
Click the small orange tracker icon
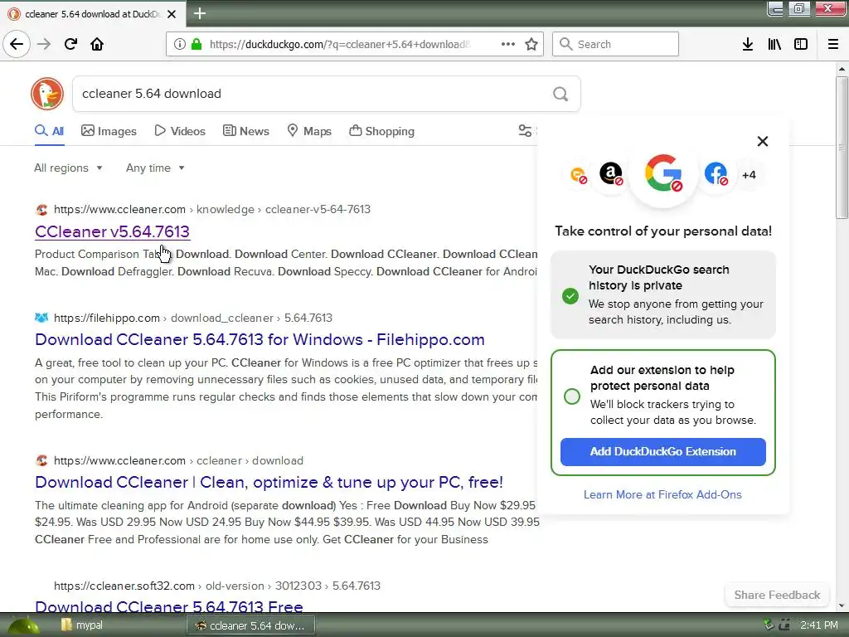coord(579,175)
